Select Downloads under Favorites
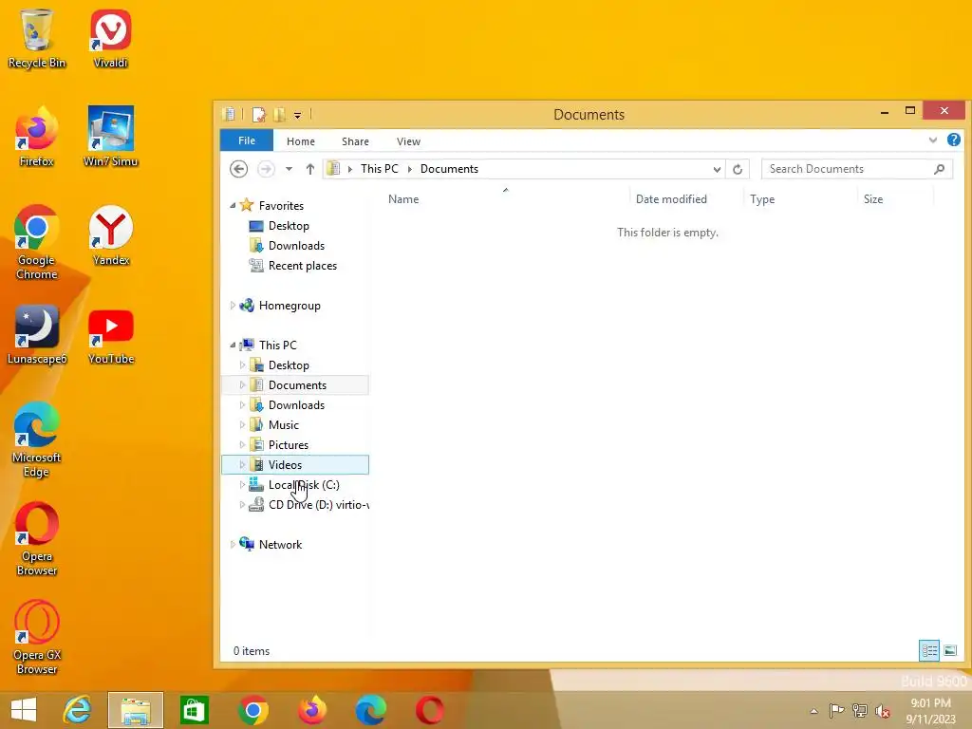972x729 pixels. point(296,246)
